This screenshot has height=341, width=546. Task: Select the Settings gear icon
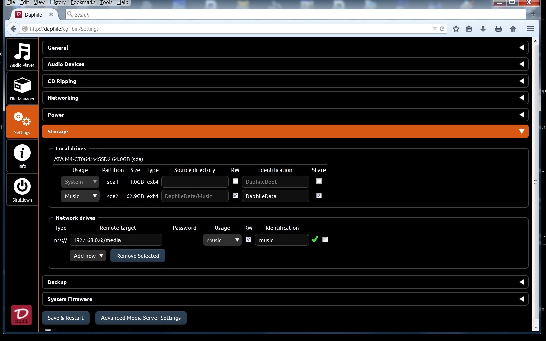coord(22,122)
